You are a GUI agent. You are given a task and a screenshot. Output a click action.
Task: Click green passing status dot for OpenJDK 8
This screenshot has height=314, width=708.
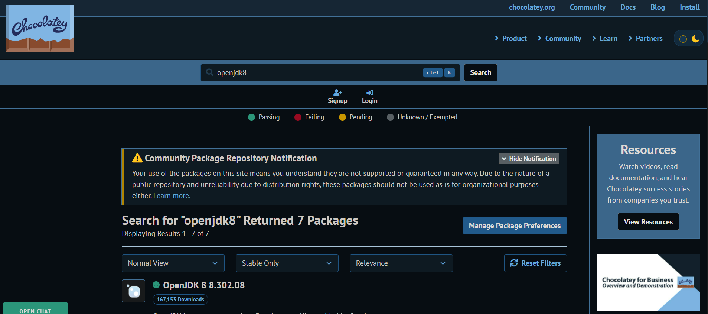(156, 285)
